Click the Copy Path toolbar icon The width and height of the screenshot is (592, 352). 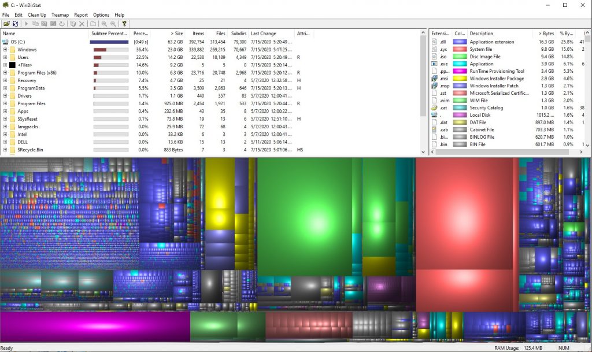tap(35, 24)
